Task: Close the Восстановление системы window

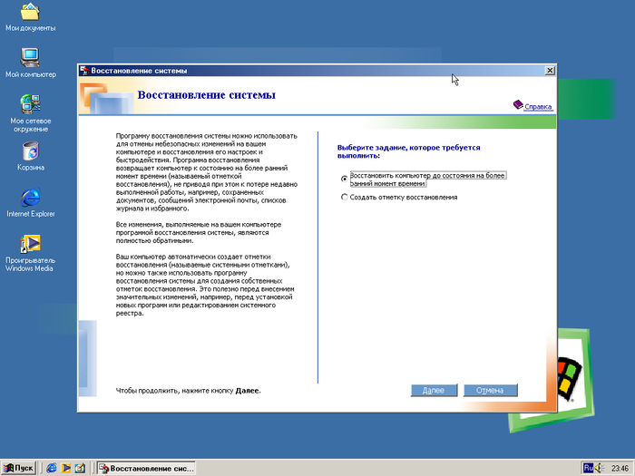Action: tap(549, 71)
